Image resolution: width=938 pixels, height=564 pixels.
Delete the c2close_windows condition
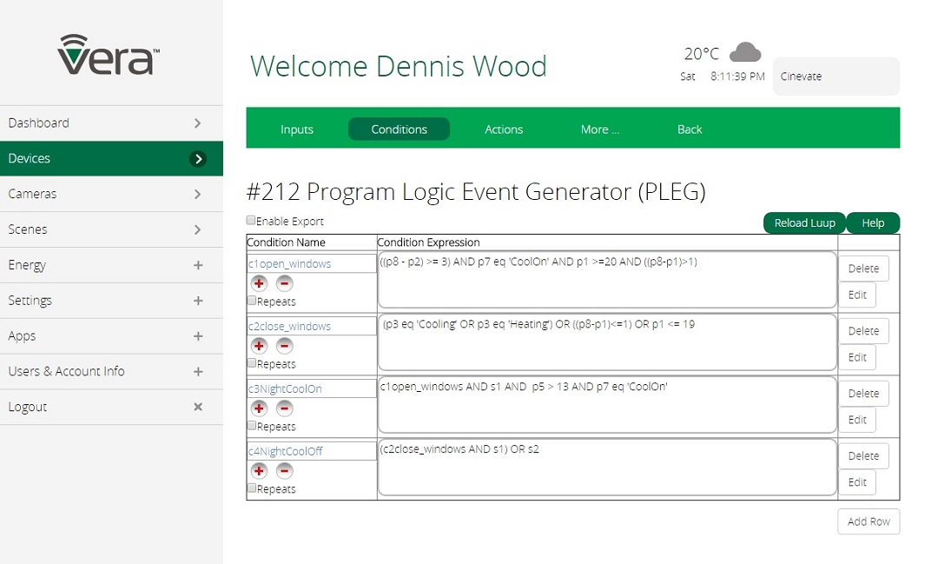(x=863, y=330)
